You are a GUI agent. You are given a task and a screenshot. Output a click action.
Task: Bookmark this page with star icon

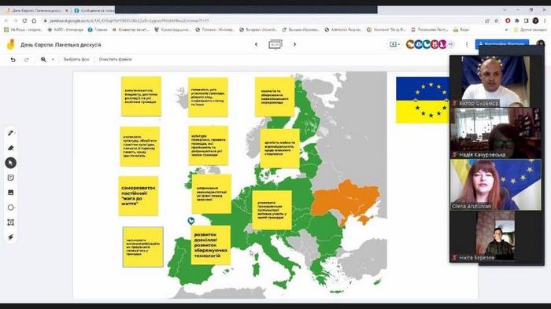[x=497, y=20]
